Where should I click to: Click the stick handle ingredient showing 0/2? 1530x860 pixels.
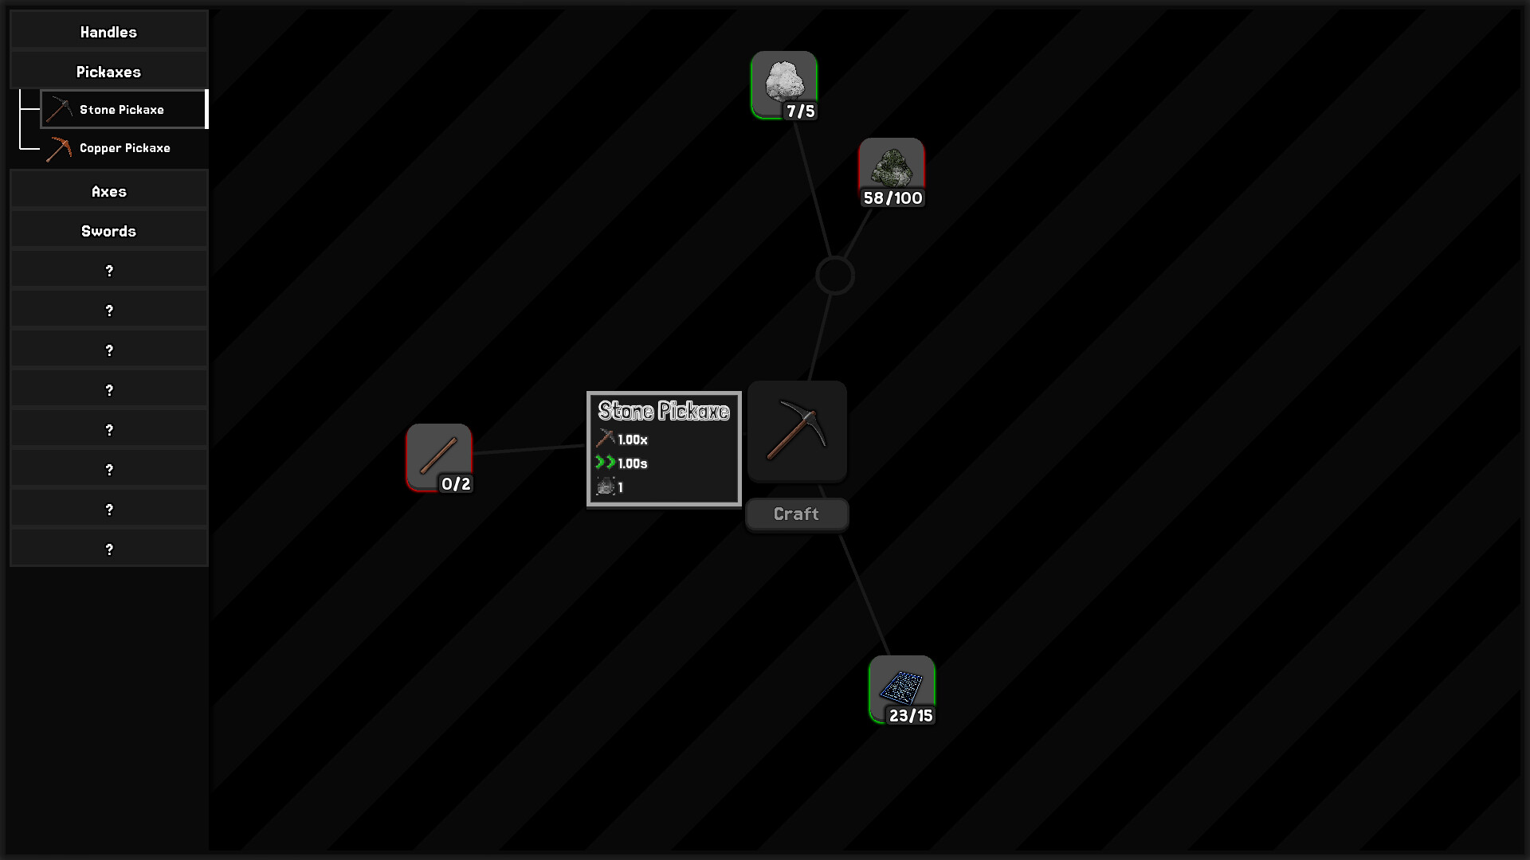tap(440, 459)
